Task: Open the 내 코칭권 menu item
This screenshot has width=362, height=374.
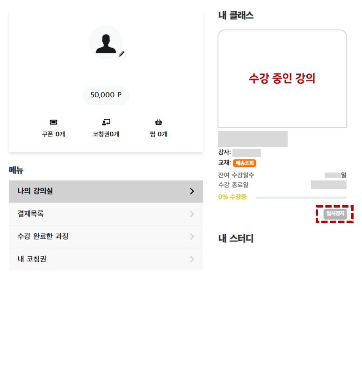Action: pos(106,259)
